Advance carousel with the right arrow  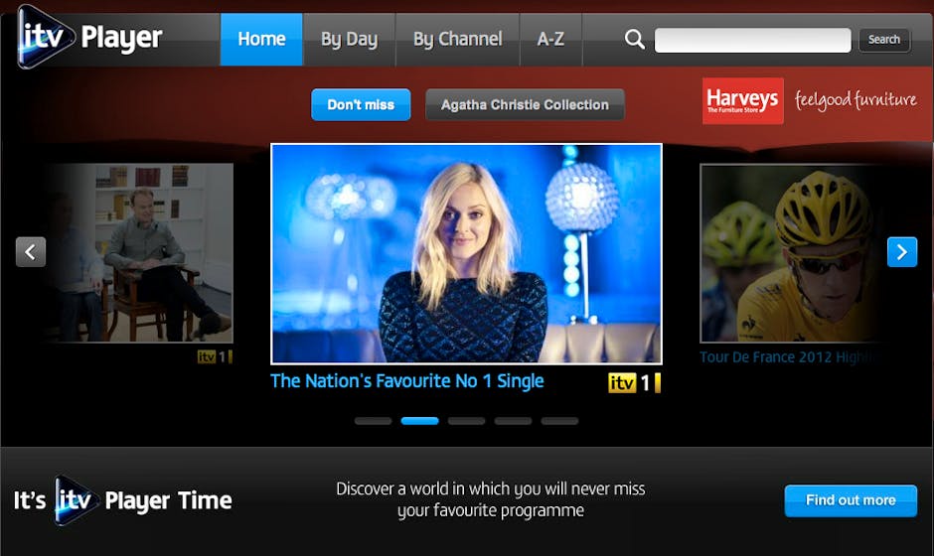coord(901,252)
